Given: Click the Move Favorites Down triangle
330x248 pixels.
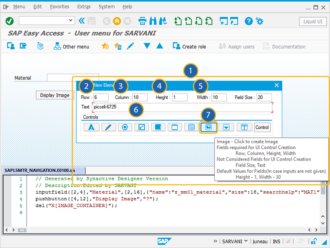Looking at the screenshot, I should pyautogui.click(x=147, y=46).
